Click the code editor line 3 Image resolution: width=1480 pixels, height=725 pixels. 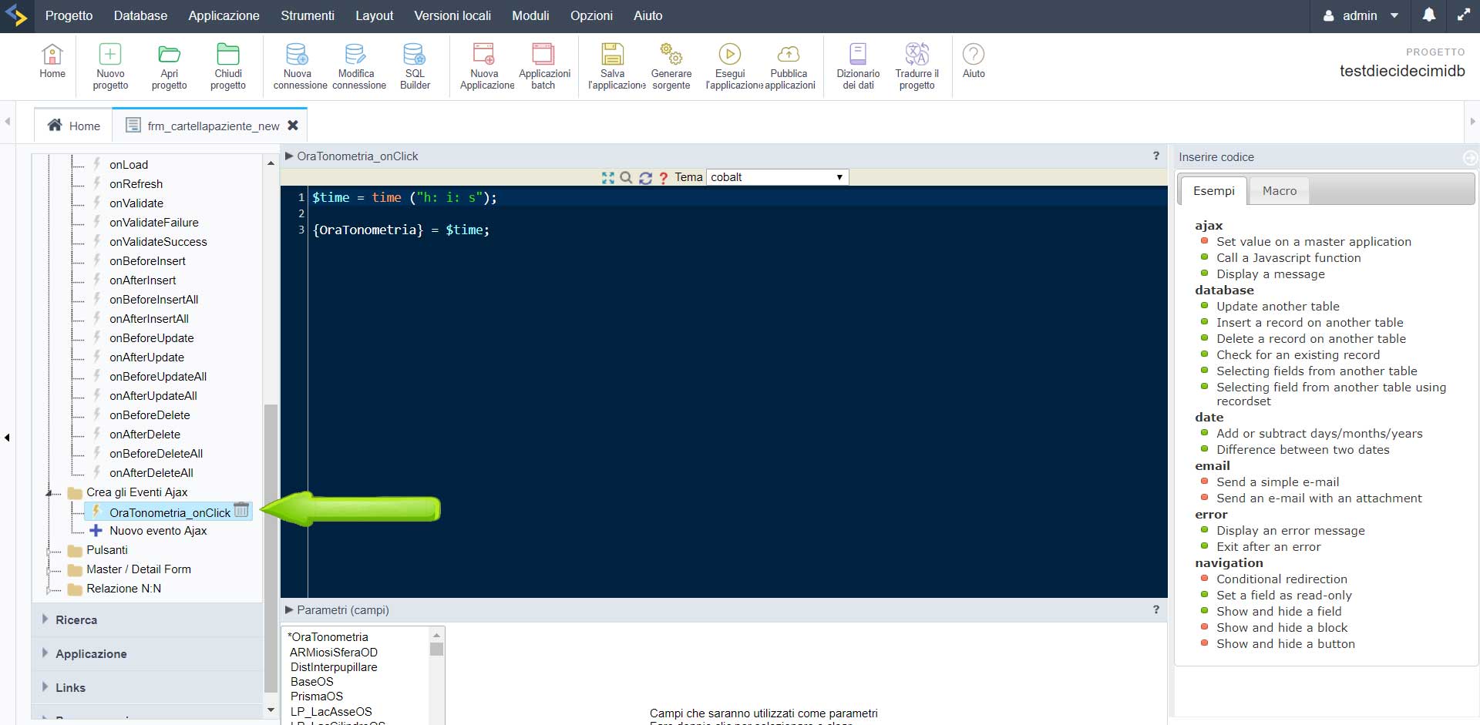(x=738, y=230)
